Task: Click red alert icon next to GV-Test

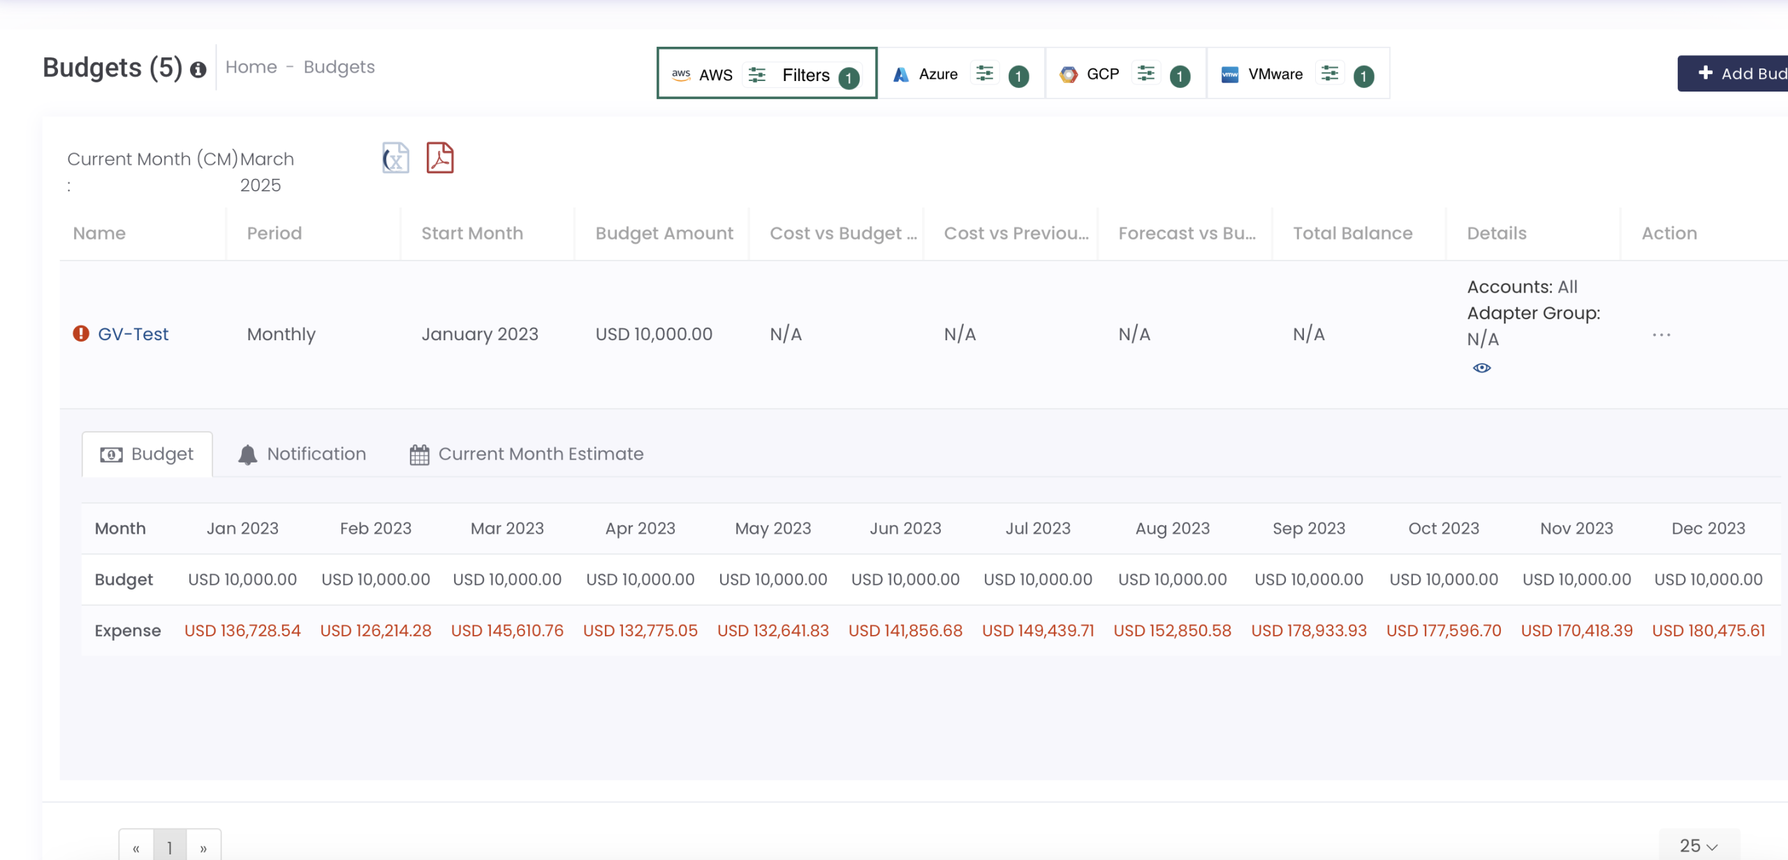Action: (x=81, y=334)
